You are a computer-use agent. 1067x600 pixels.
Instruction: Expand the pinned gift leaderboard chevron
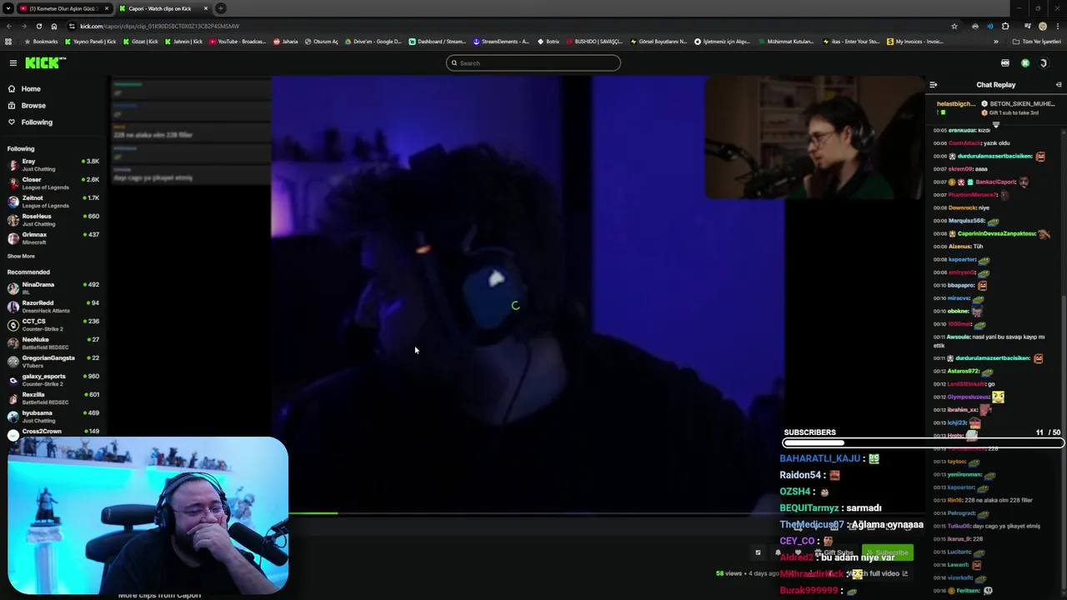coord(995,124)
